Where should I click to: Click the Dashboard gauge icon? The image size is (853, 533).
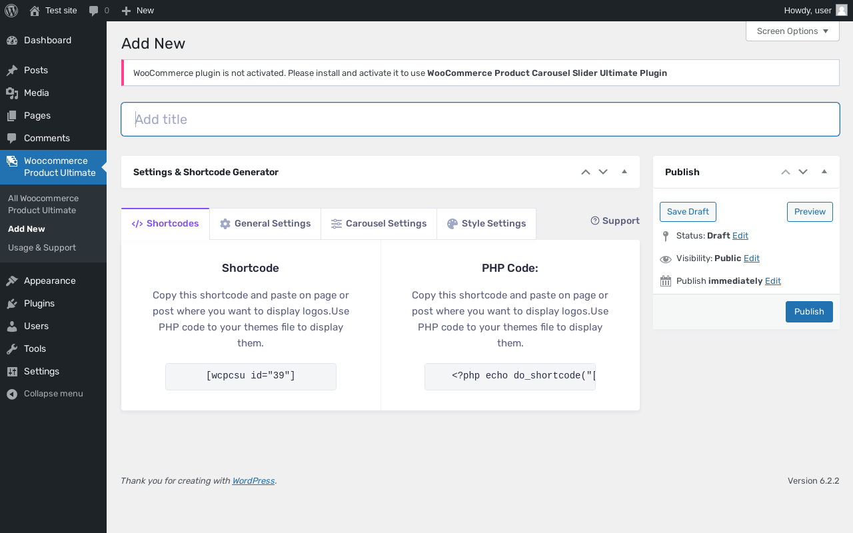12,41
